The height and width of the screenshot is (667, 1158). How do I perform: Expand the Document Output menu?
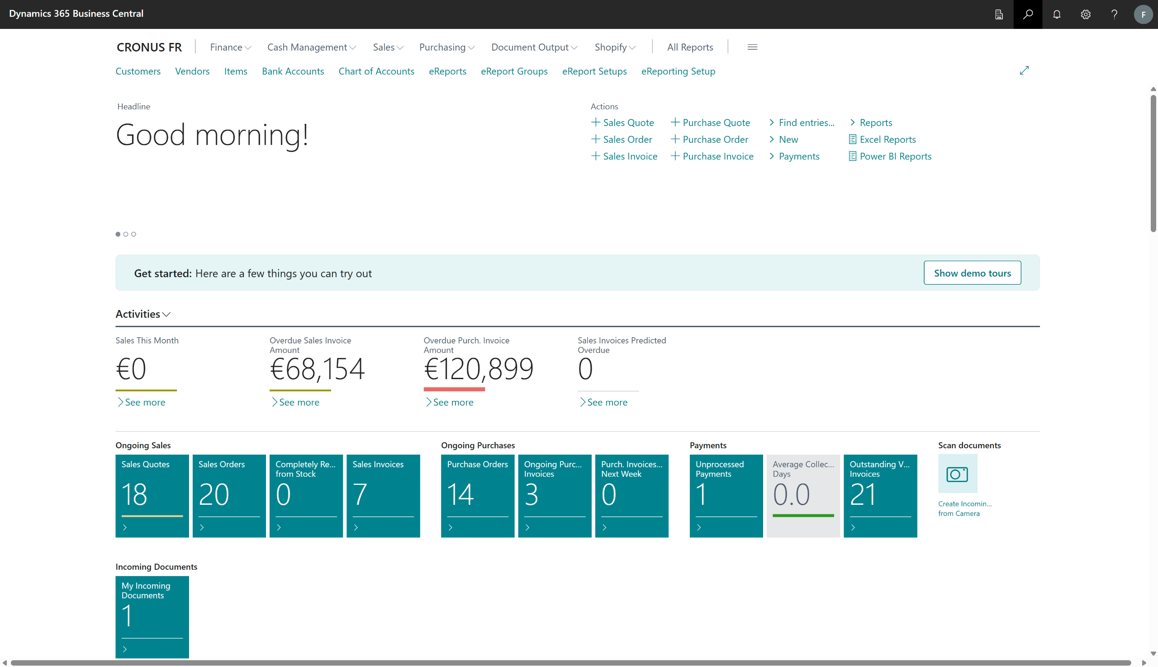(535, 47)
